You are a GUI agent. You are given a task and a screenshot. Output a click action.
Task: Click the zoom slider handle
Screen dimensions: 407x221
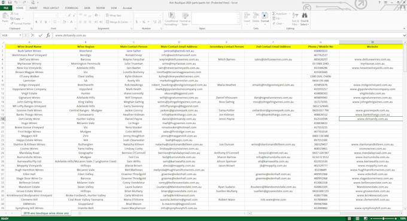(384, 219)
